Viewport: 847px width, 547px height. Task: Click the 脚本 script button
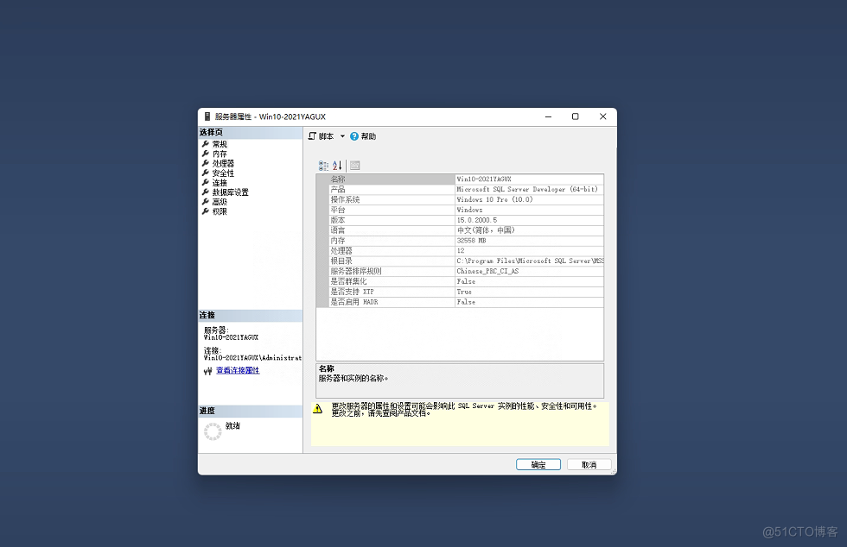click(x=322, y=136)
